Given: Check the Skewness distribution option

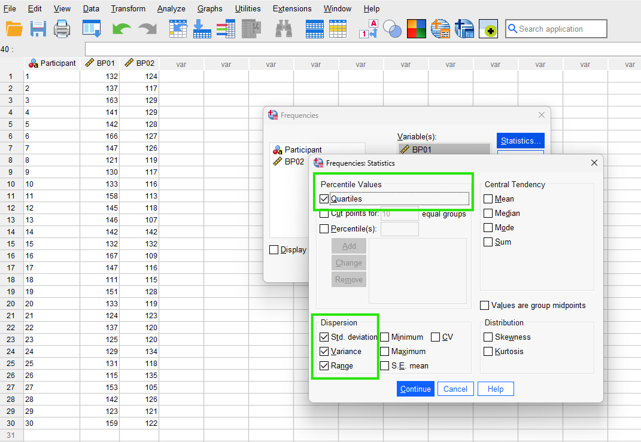Looking at the screenshot, I should tap(488, 337).
